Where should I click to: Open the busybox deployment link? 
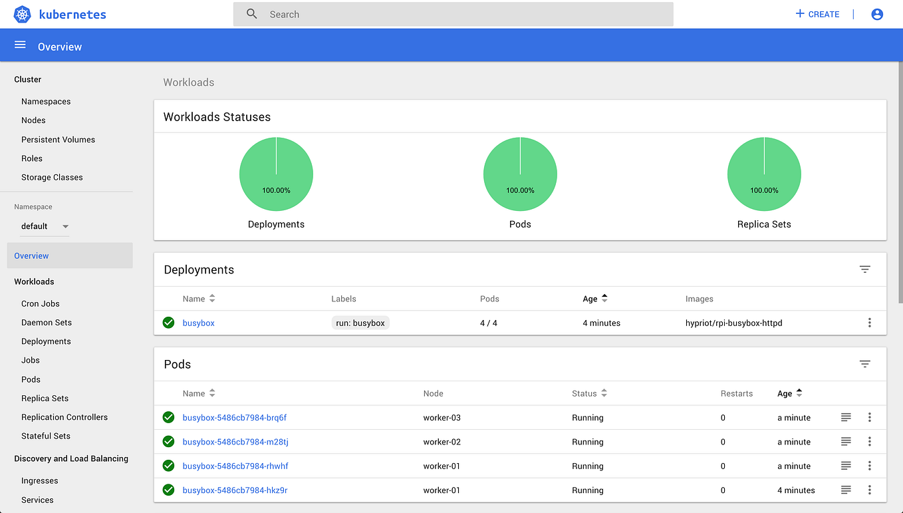198,322
